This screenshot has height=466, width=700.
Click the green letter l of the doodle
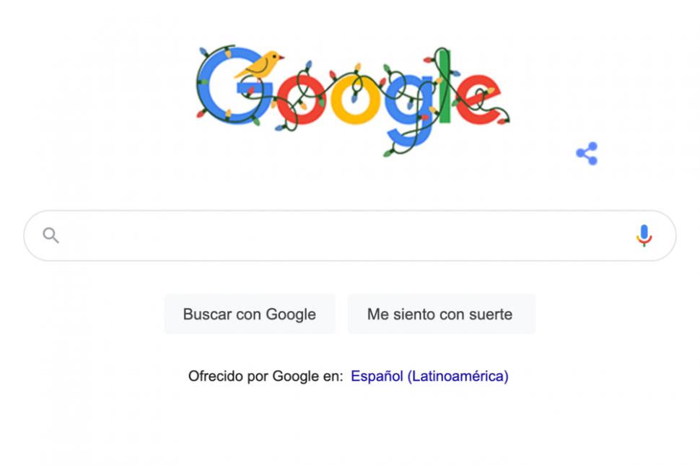click(444, 86)
